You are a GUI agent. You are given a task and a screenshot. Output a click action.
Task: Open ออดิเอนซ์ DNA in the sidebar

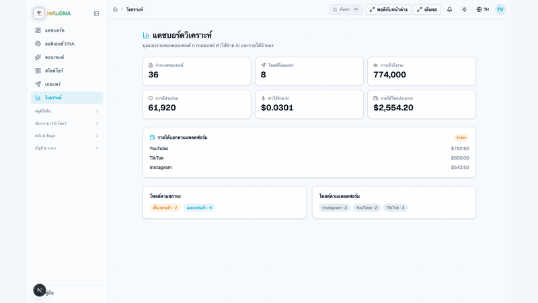pos(67,44)
